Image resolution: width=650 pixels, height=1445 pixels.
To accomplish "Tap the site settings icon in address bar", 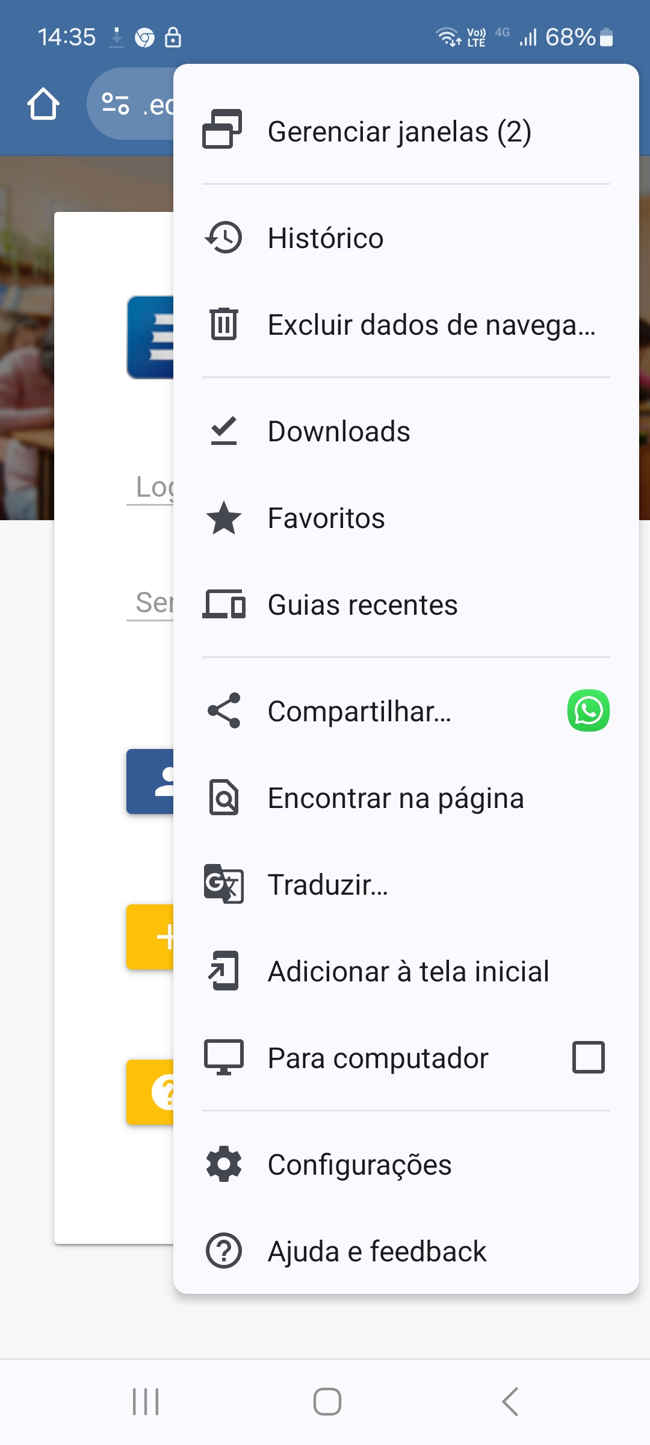I will [116, 104].
